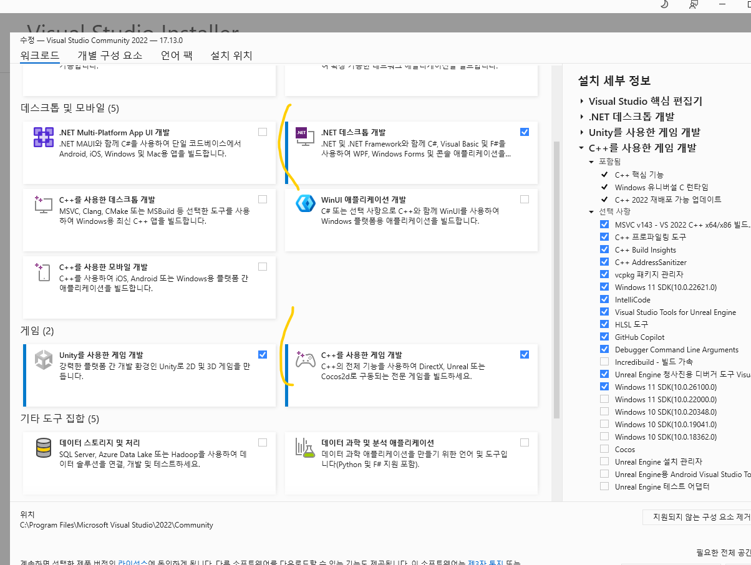Open the 개별 구성 요소 tab
This screenshot has width=751, height=565.
(x=110, y=56)
